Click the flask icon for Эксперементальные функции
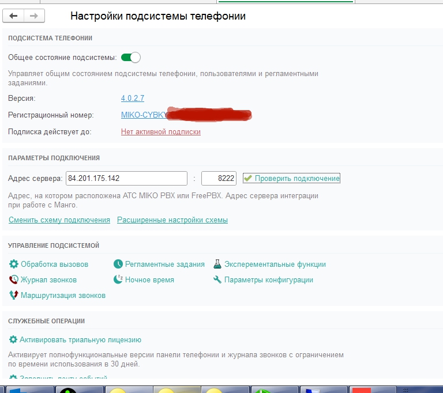Image resolution: width=443 pixels, height=393 pixels. (x=217, y=264)
